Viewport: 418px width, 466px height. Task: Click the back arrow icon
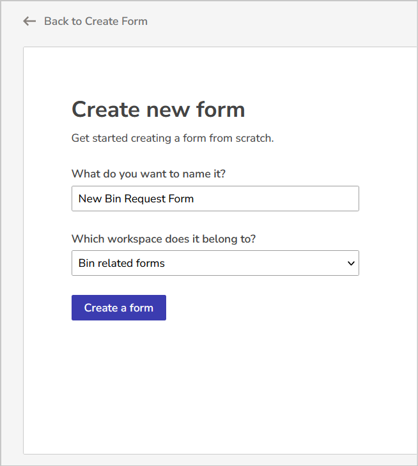click(x=29, y=21)
